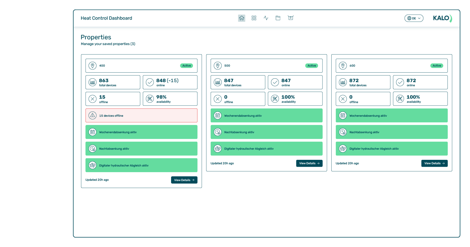Open the grid overview icon in navbar
Viewport: 470px width, 247px height.
[254, 18]
